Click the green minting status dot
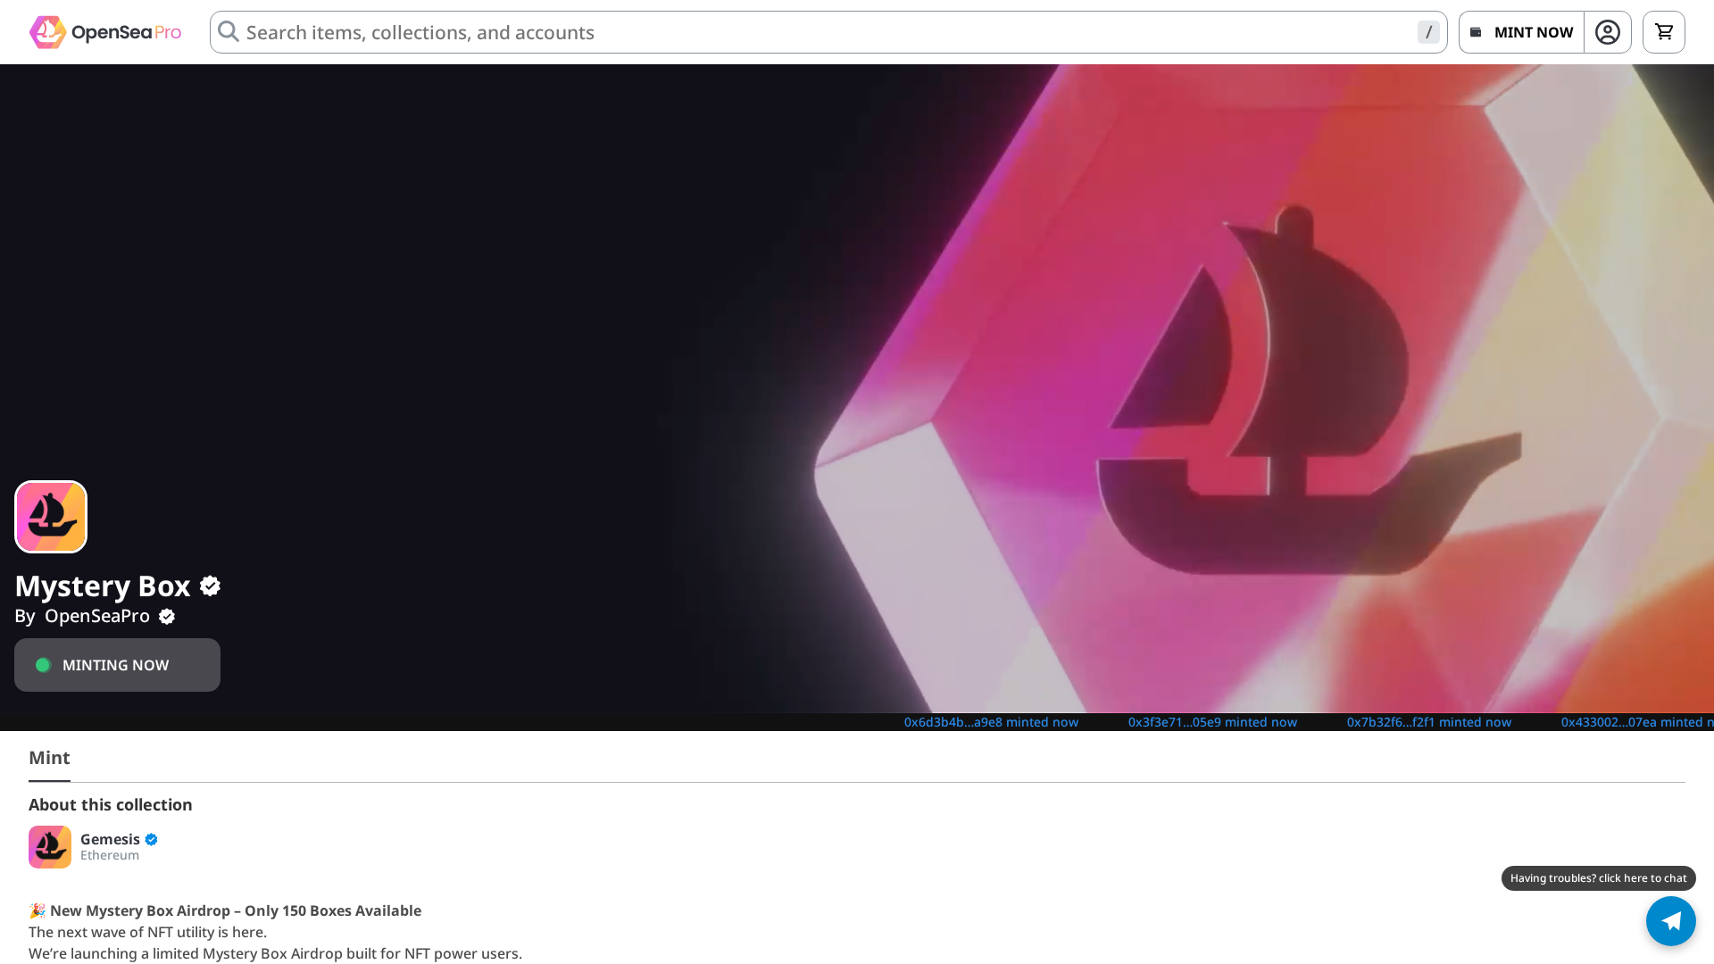 tap(43, 665)
